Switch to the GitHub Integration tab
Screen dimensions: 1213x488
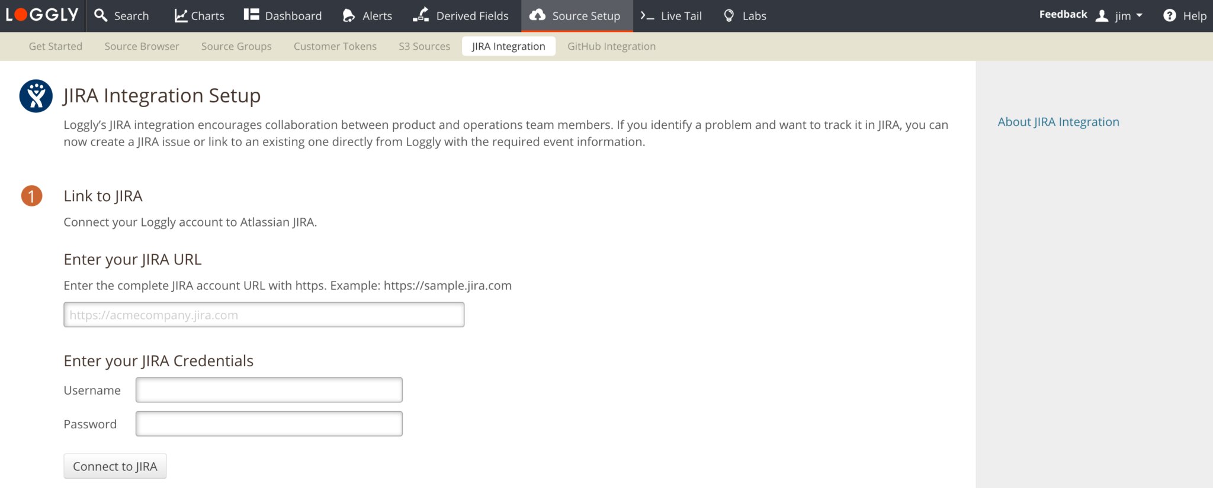pos(611,46)
